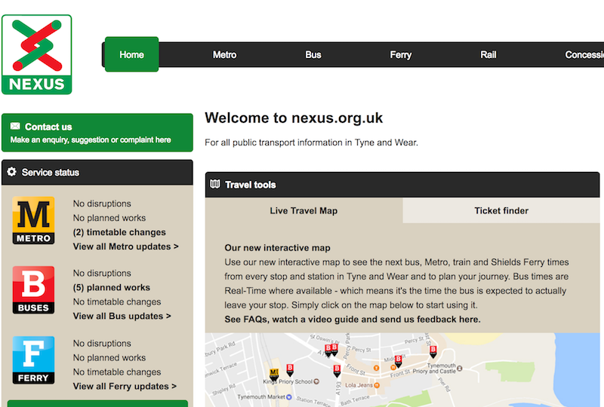Open the Rail navigation item

(488, 54)
